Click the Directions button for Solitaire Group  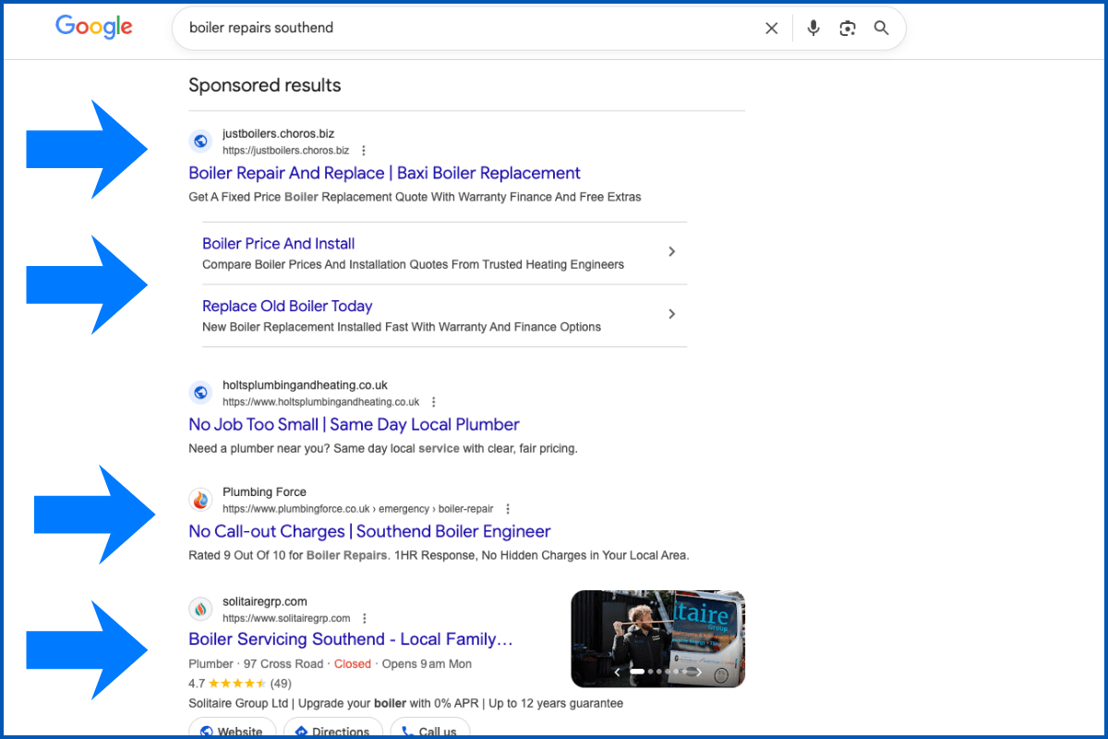tap(332, 731)
